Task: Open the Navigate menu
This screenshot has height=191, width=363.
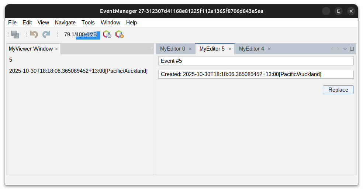Action: tap(65, 23)
